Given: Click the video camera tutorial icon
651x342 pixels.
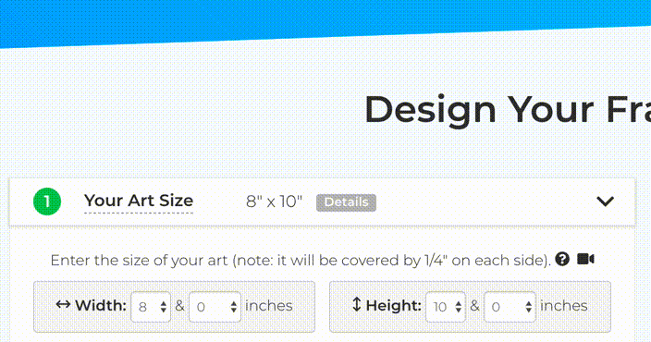Looking at the screenshot, I should [x=585, y=259].
